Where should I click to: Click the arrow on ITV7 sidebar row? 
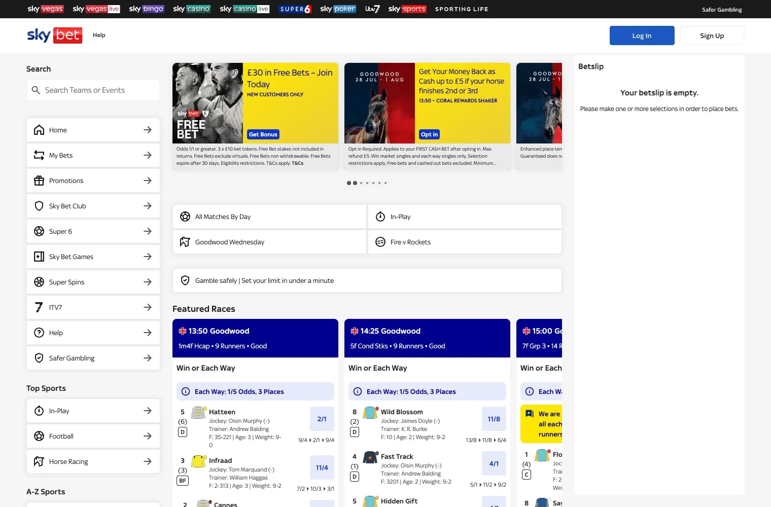[148, 307]
